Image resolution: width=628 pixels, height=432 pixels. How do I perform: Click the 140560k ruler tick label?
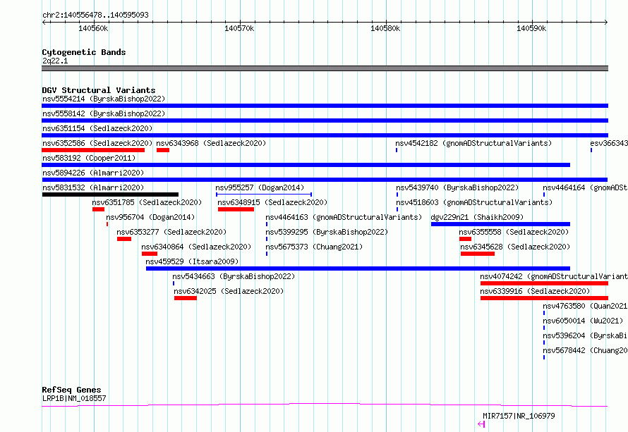(93, 28)
